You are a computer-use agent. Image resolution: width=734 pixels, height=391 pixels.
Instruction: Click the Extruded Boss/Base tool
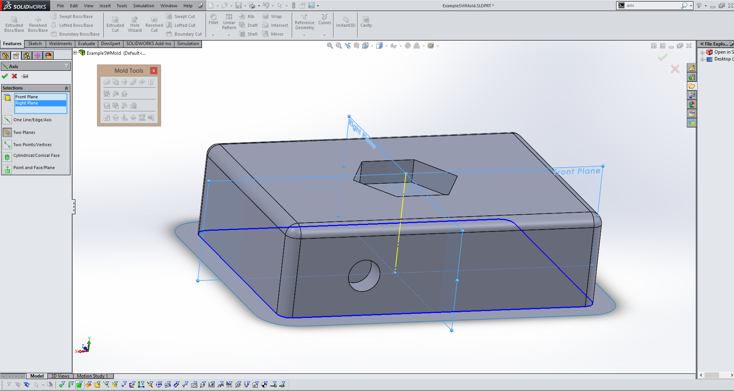(x=14, y=24)
